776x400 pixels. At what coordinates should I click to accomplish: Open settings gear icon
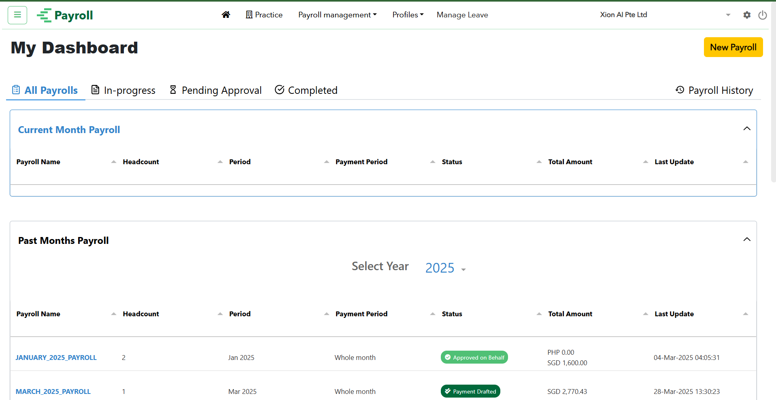point(747,15)
